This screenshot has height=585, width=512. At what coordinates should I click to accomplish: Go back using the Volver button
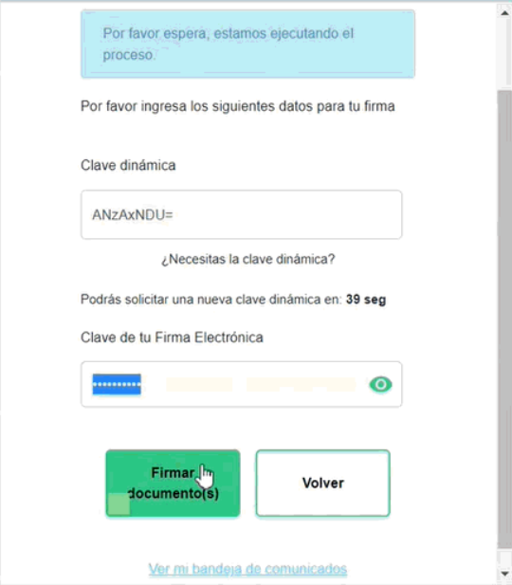click(x=323, y=484)
